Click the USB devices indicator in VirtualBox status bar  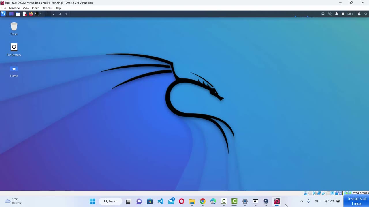323,193
